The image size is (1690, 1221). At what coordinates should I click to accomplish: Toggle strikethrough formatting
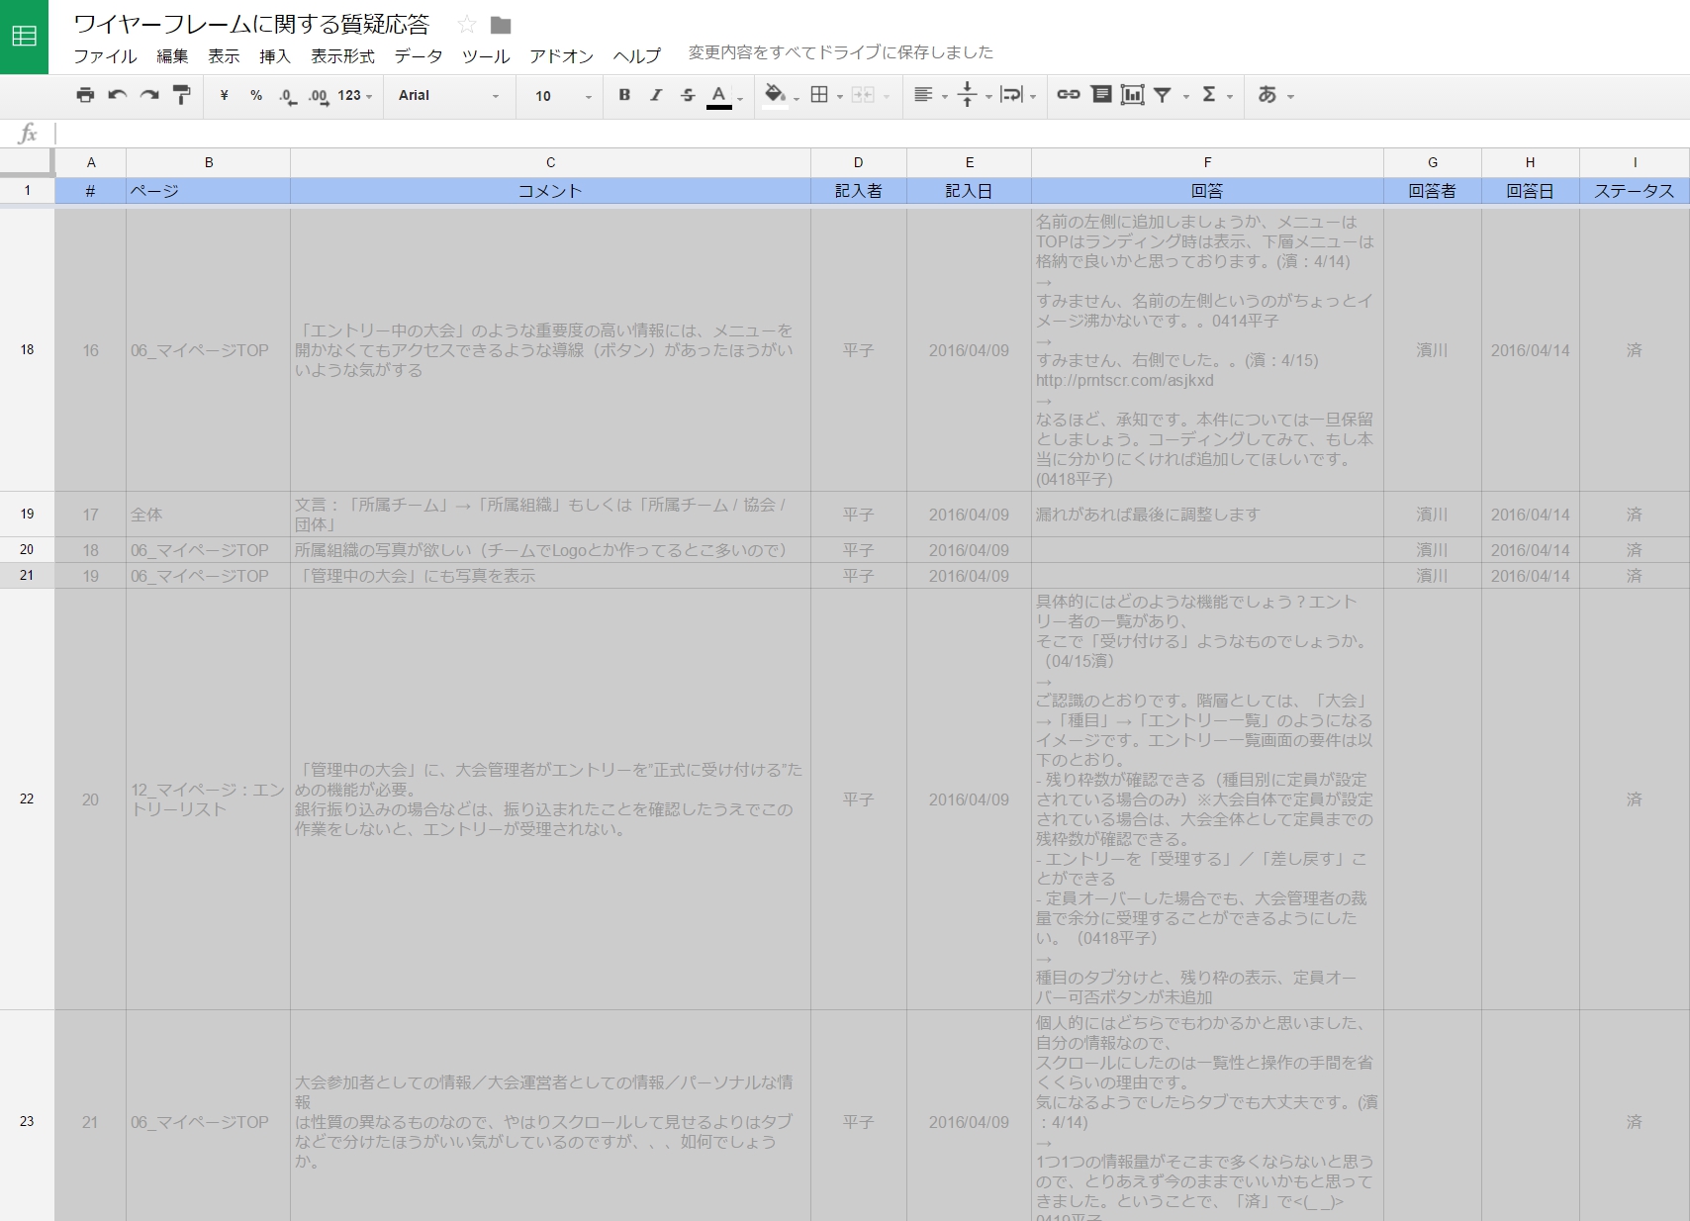coord(688,95)
